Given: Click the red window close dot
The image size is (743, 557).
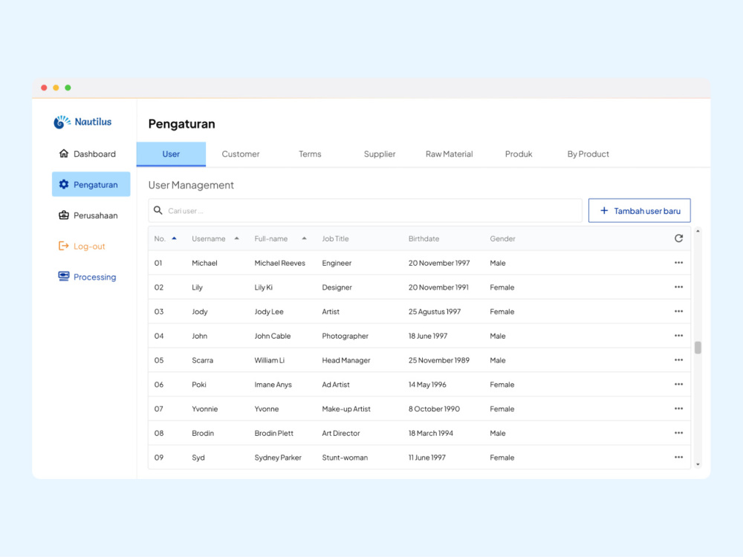Looking at the screenshot, I should (44, 88).
